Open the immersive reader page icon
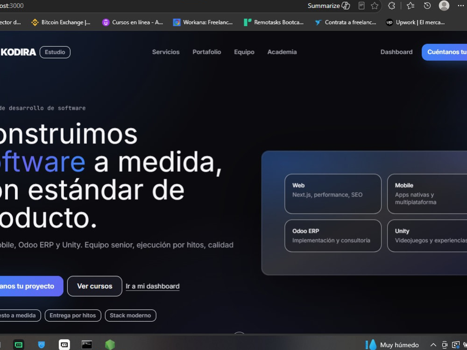The width and height of the screenshot is (467, 350). 361,6
